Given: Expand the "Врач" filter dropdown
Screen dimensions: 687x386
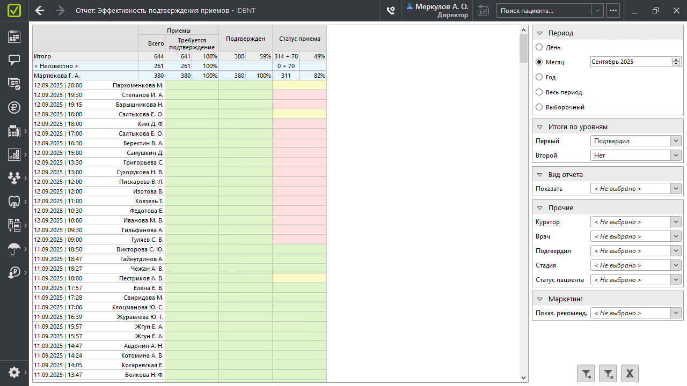Looking at the screenshot, I should pos(635,236).
